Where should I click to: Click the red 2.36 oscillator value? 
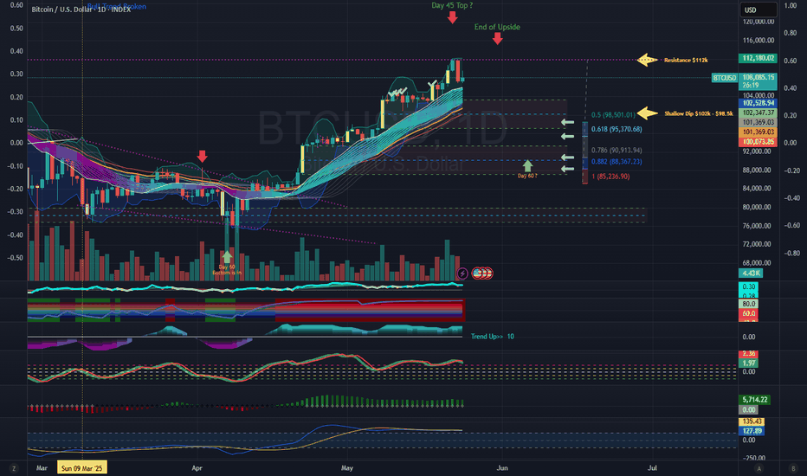click(748, 353)
